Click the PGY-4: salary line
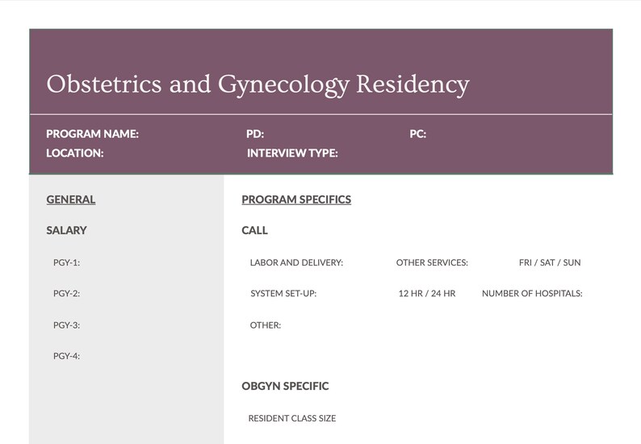 [x=67, y=356]
